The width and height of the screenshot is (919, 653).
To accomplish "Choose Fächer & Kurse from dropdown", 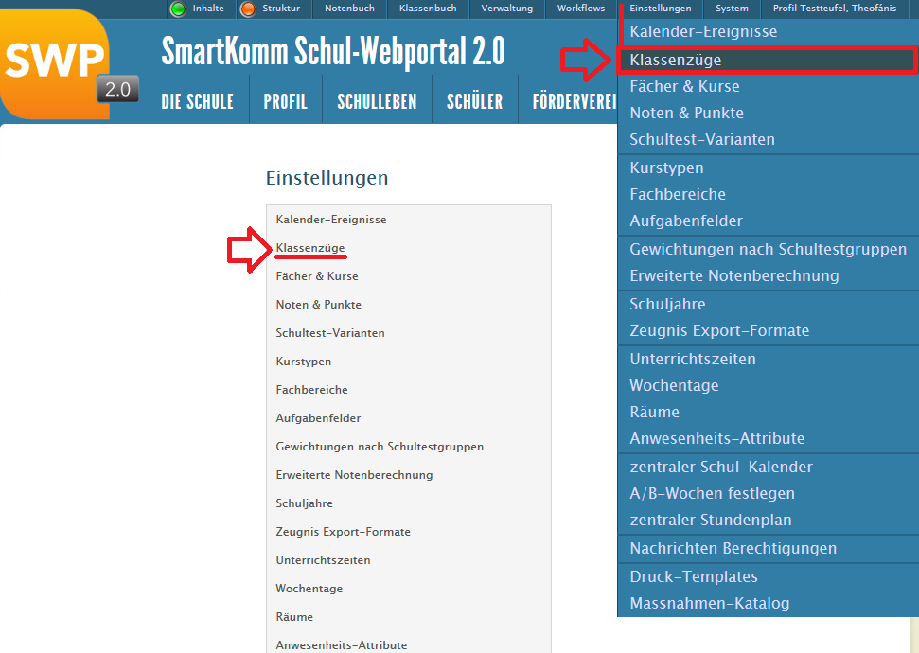I will (684, 86).
